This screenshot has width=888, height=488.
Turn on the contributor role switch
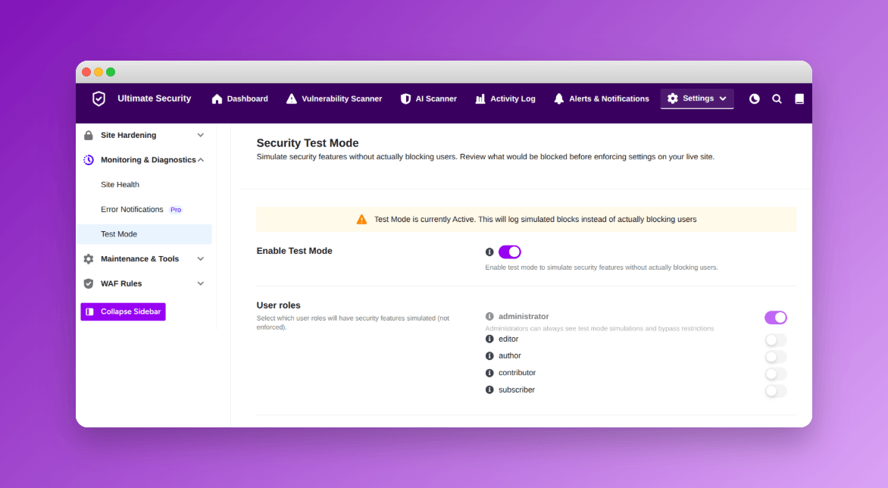coord(775,374)
